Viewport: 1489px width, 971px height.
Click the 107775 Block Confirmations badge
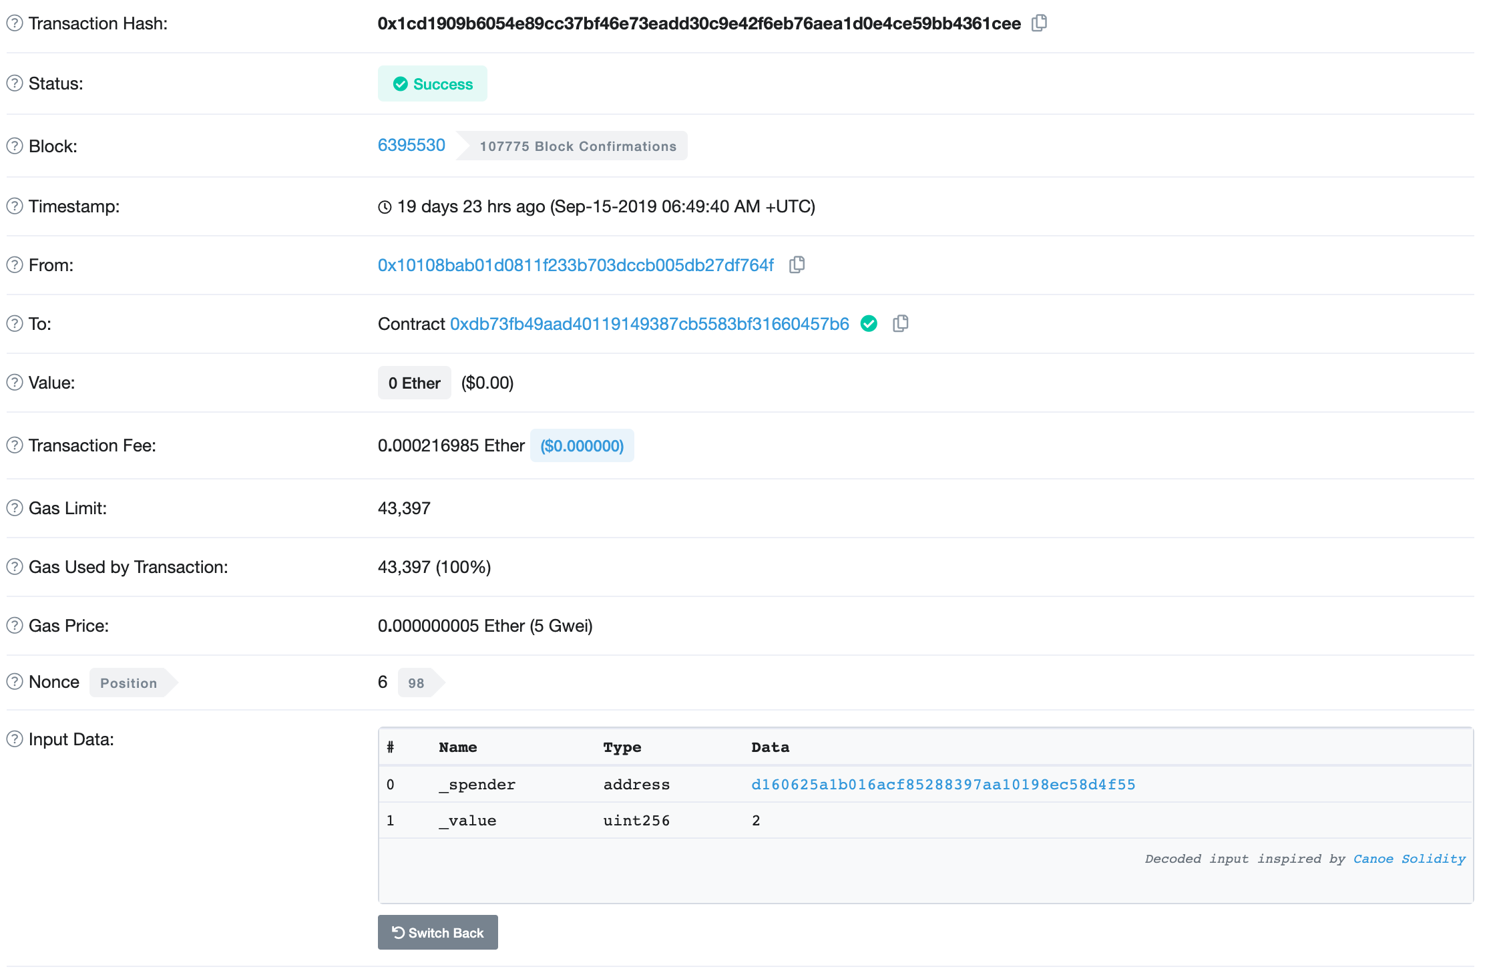click(578, 146)
